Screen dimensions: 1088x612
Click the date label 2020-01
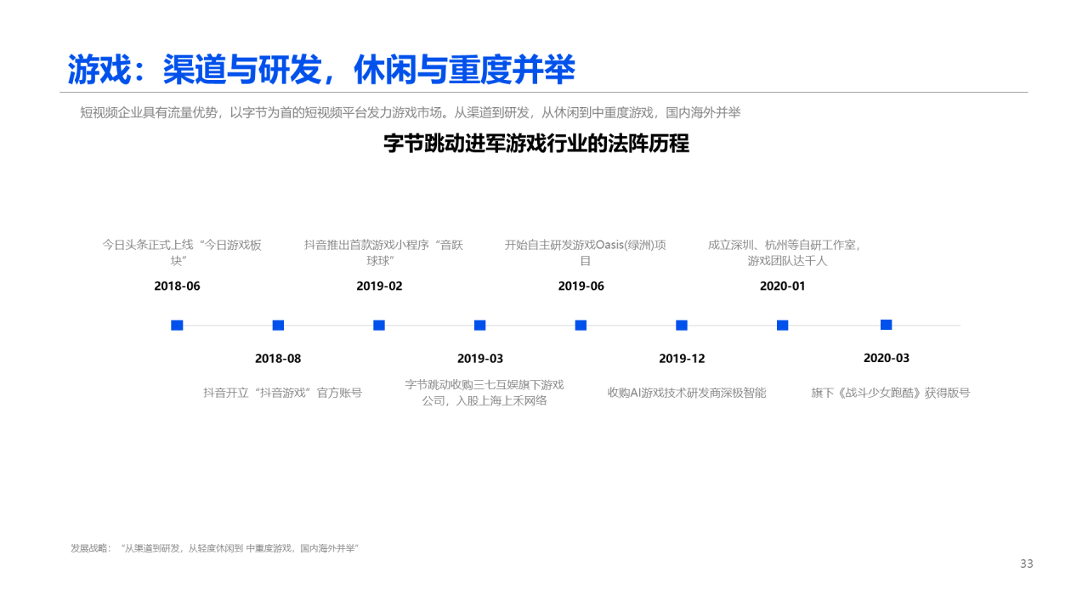pyautogui.click(x=782, y=286)
